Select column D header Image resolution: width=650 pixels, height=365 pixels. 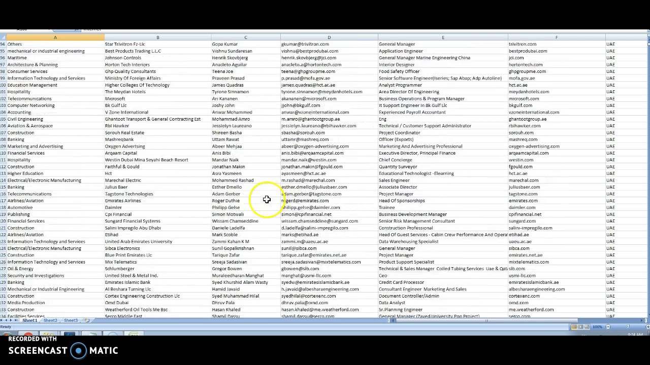pyautogui.click(x=329, y=38)
